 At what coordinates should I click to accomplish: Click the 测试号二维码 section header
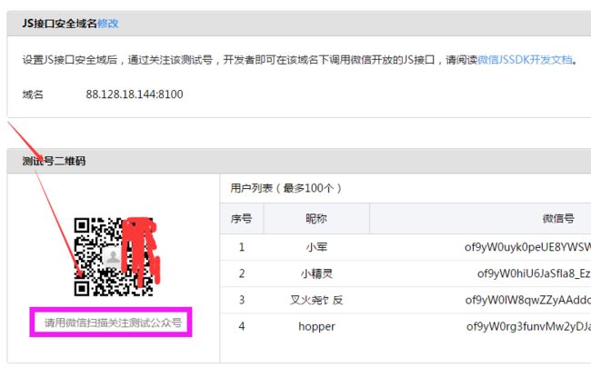54,161
